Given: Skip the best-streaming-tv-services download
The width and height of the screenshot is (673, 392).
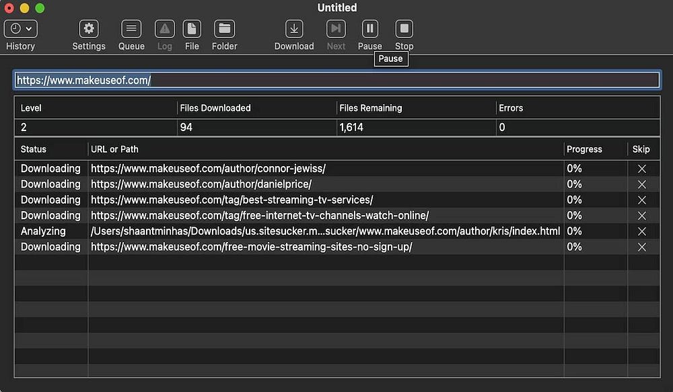Looking at the screenshot, I should [x=641, y=200].
